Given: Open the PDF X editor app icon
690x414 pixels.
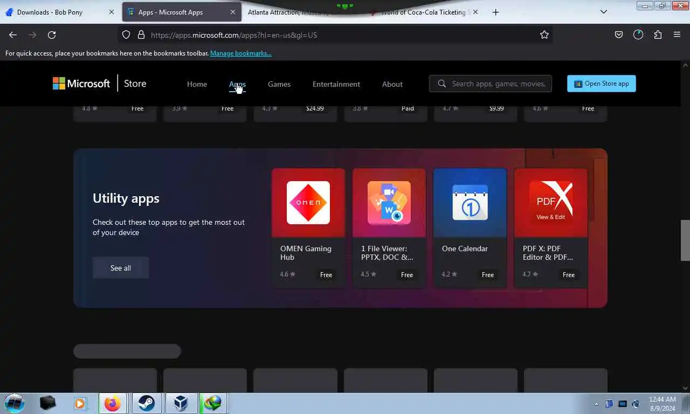Looking at the screenshot, I should pyautogui.click(x=551, y=203).
